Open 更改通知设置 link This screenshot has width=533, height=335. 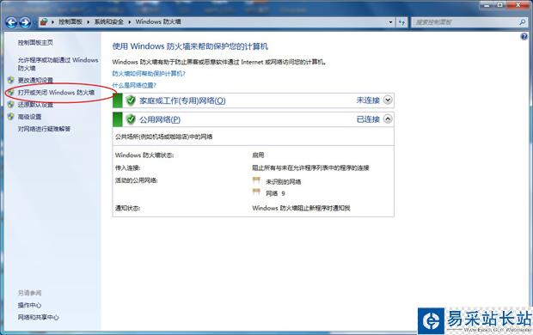tap(35, 80)
